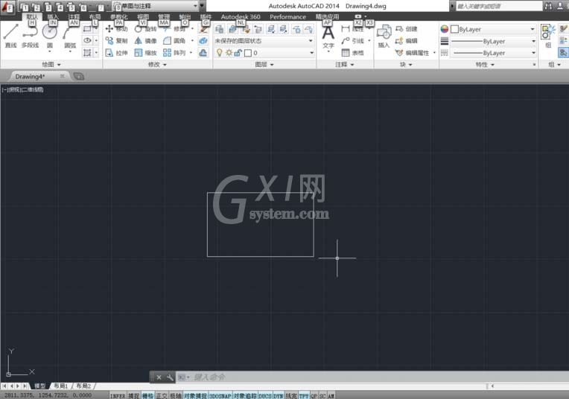Click the erase icon in the Modify panel

[x=203, y=29]
